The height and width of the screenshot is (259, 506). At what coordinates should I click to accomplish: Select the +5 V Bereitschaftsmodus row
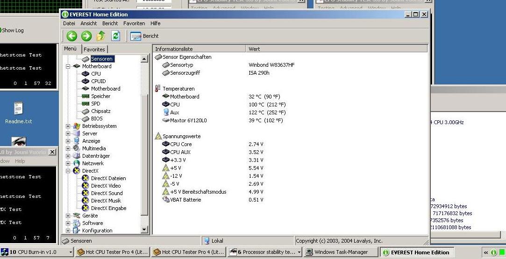[198, 192]
